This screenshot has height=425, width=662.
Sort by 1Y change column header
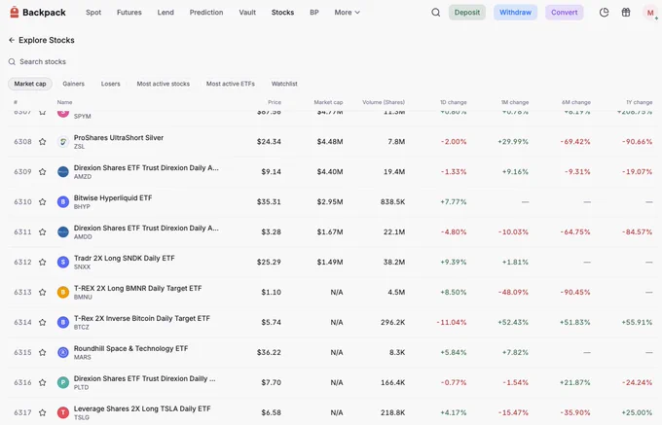coord(640,102)
